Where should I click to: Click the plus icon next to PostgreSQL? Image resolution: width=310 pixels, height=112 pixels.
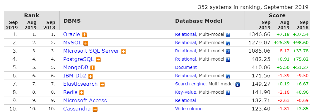(x=98, y=60)
